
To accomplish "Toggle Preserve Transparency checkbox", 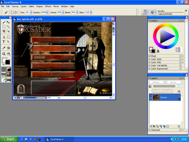I will tap(150, 90).
